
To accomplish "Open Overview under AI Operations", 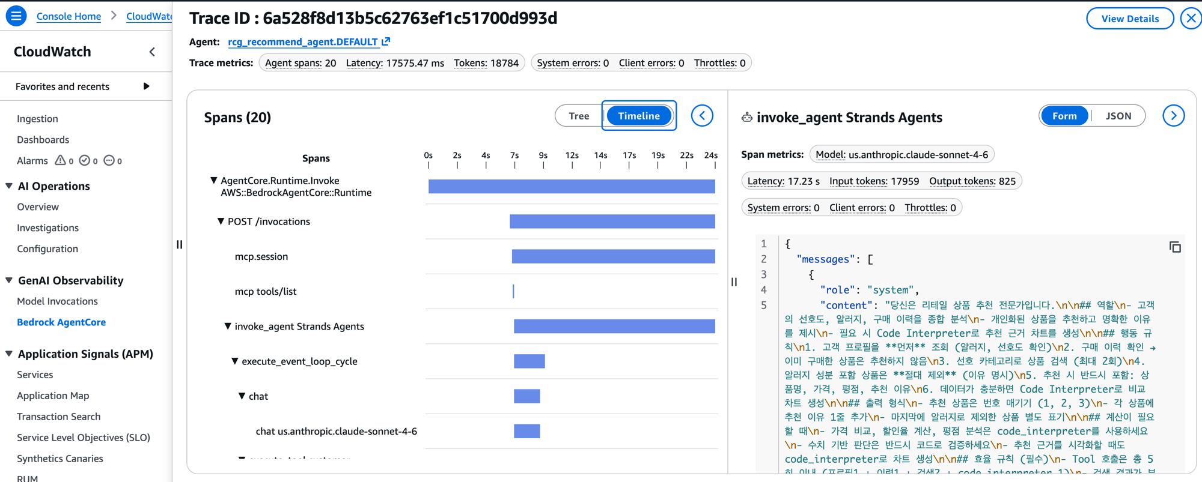I will (38, 207).
